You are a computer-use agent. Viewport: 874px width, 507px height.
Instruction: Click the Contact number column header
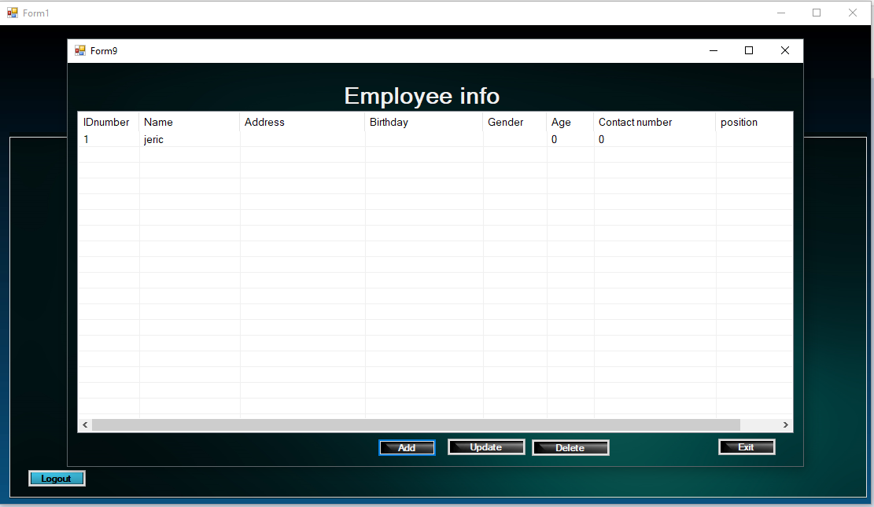(x=654, y=122)
